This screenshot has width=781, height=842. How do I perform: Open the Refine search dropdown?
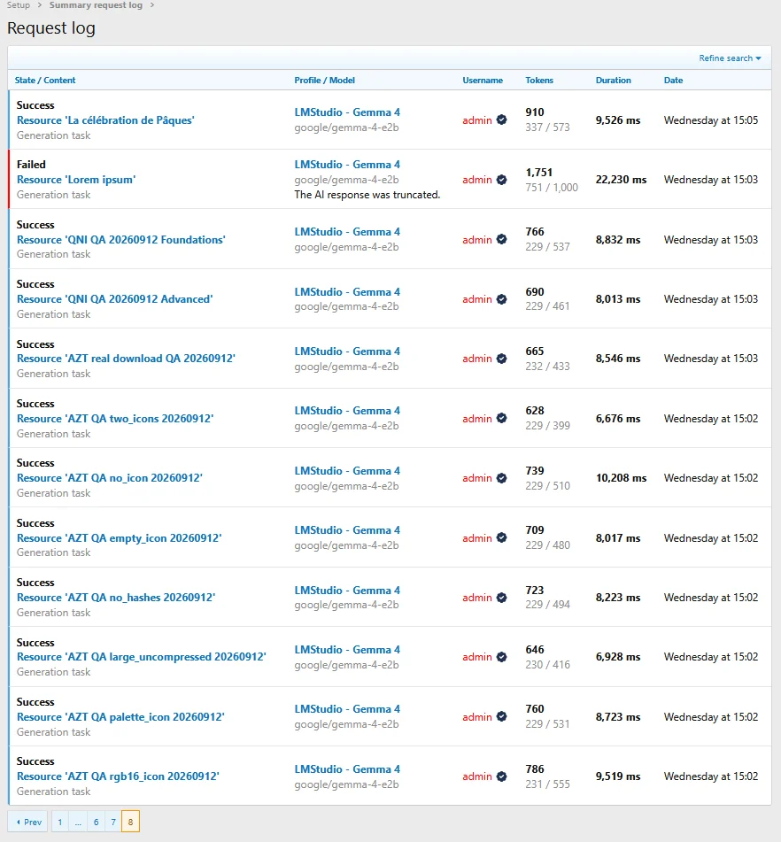(730, 58)
